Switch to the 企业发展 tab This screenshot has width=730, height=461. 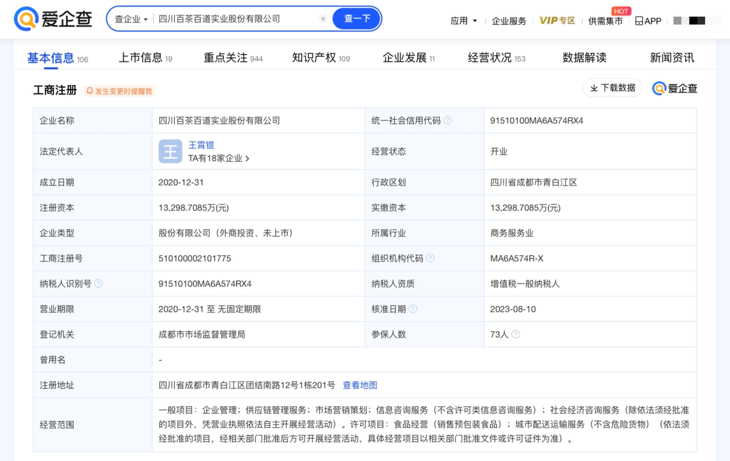click(408, 58)
